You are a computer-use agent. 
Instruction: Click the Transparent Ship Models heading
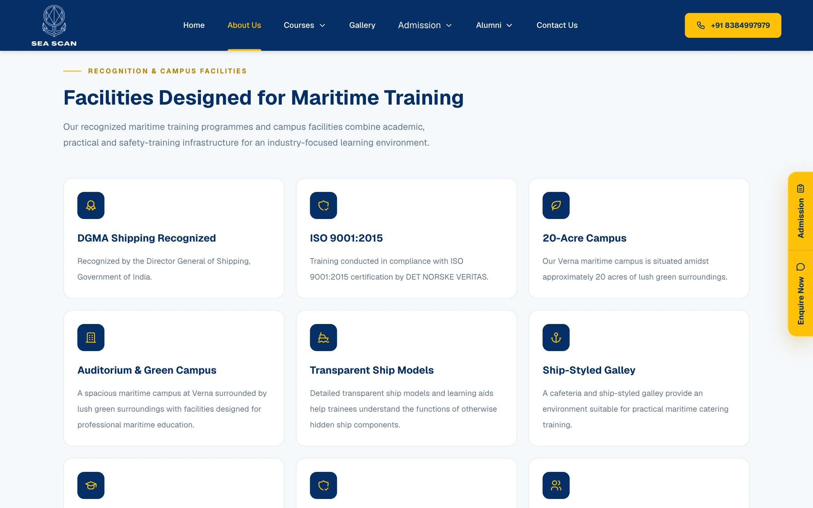coord(372,370)
